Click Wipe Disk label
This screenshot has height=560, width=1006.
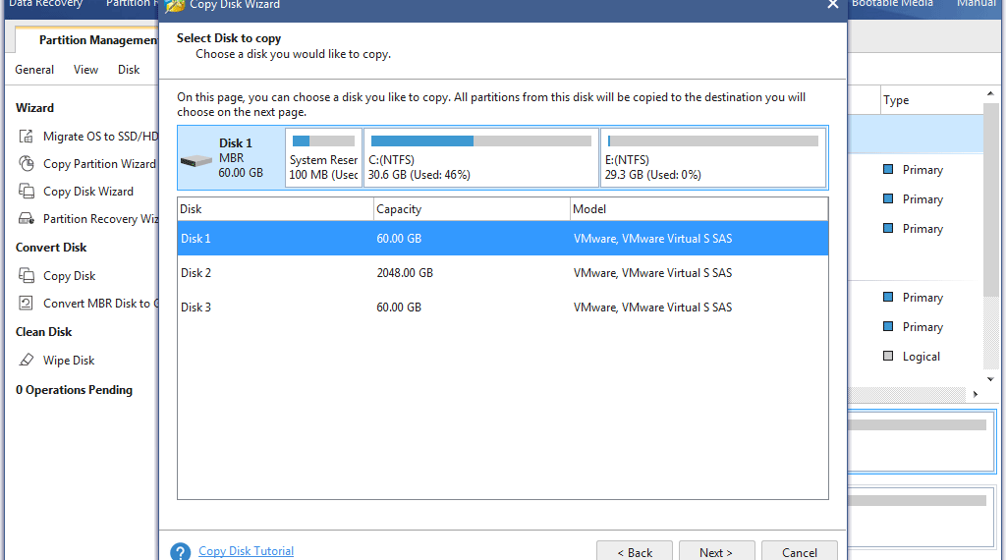(69, 360)
